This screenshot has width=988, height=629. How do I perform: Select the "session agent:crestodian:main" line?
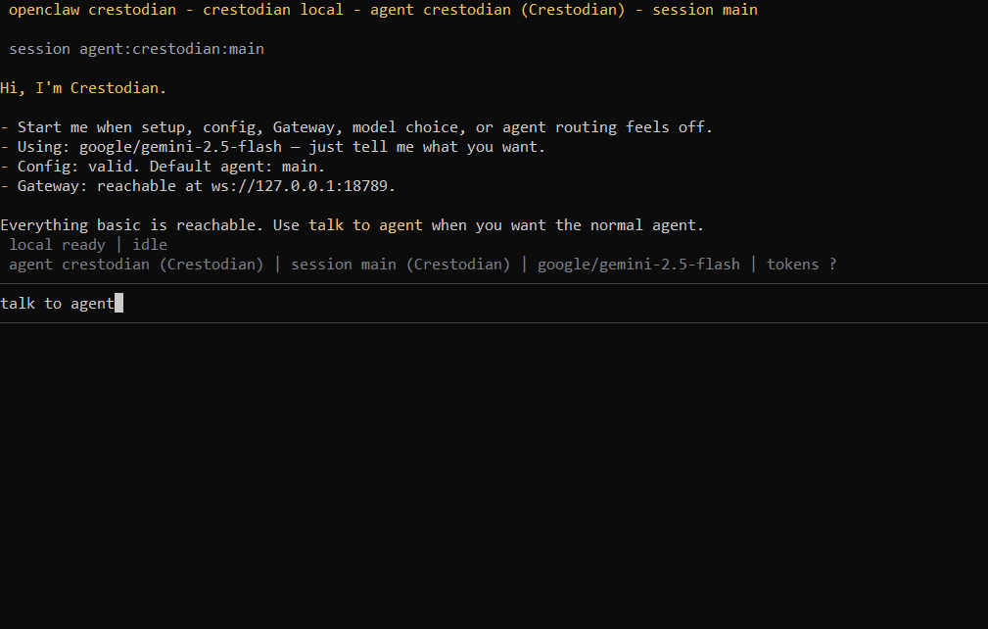[x=136, y=49]
